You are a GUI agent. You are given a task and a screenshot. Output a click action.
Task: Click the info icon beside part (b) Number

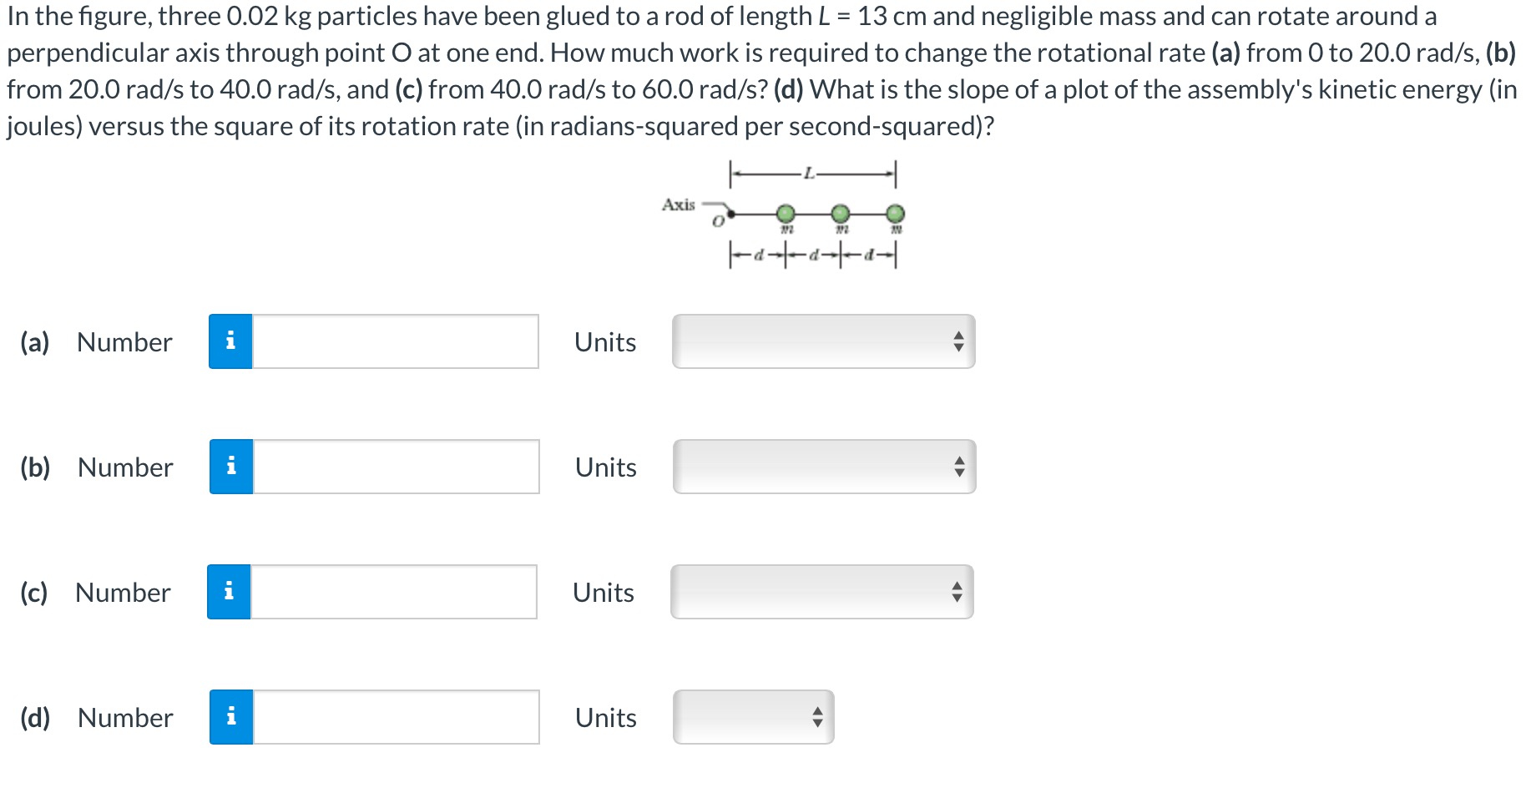(x=230, y=467)
